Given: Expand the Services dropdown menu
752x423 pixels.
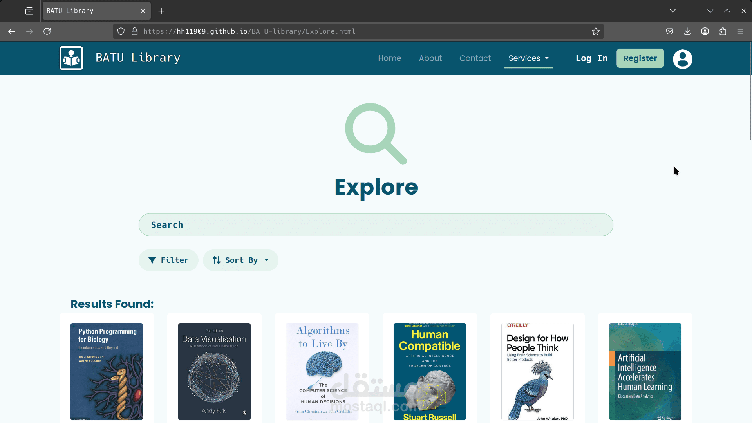Looking at the screenshot, I should [528, 58].
